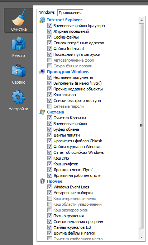Click the Internet Explorer group header
The width and height of the screenshot is (148, 245).
point(65,20)
